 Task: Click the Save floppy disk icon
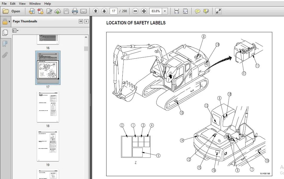pyautogui.click(x=66, y=11)
